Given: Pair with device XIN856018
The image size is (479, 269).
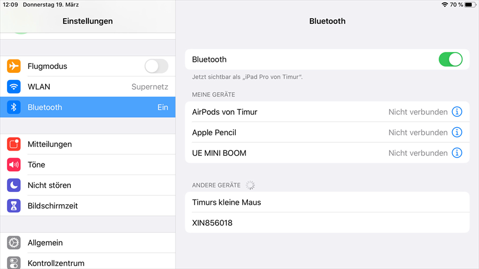Looking at the screenshot, I should pyautogui.click(x=327, y=223).
